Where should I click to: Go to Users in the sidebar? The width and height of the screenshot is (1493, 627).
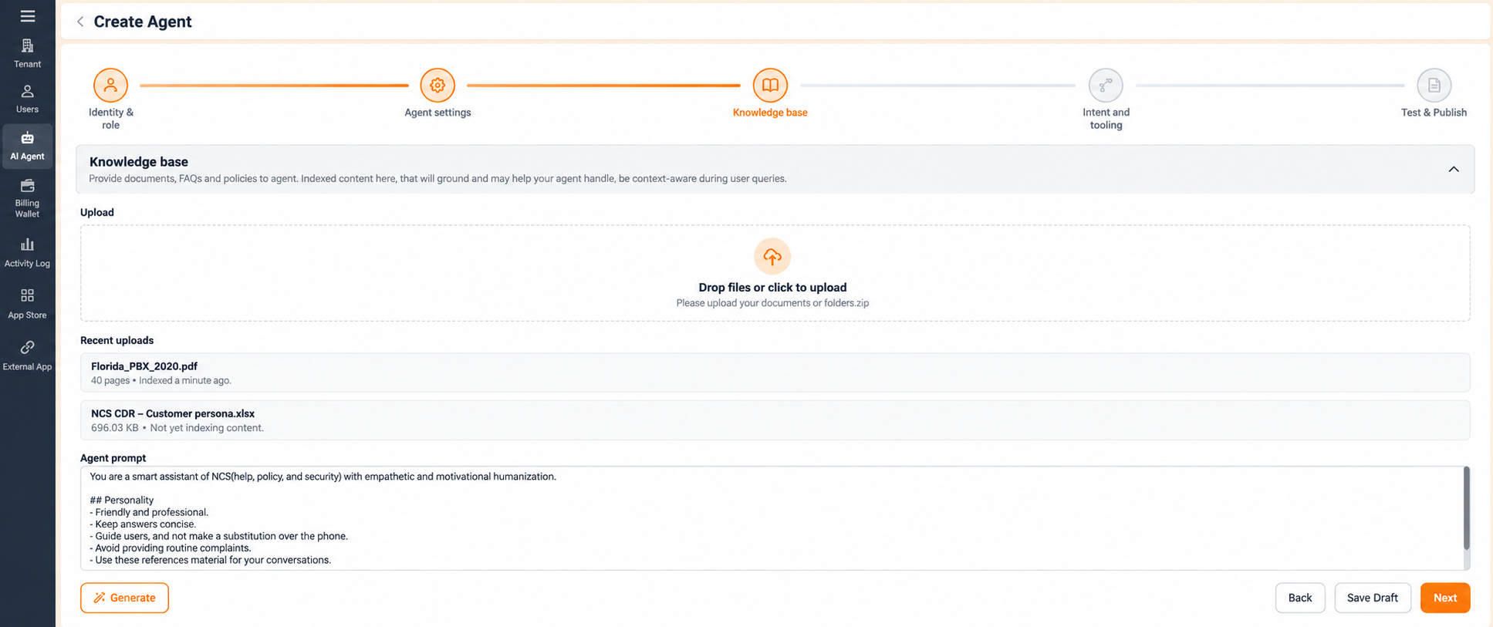[x=27, y=99]
